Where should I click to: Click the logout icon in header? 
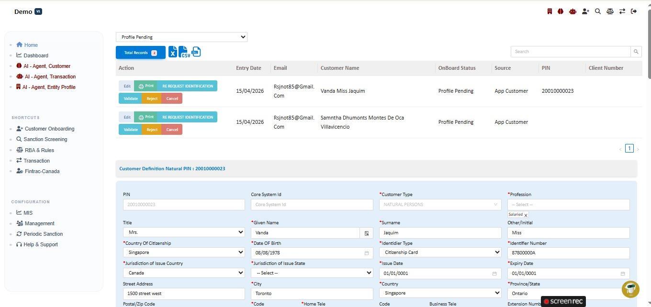click(634, 11)
